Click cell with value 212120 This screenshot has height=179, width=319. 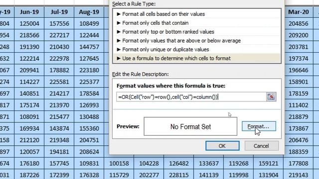[29, 140]
